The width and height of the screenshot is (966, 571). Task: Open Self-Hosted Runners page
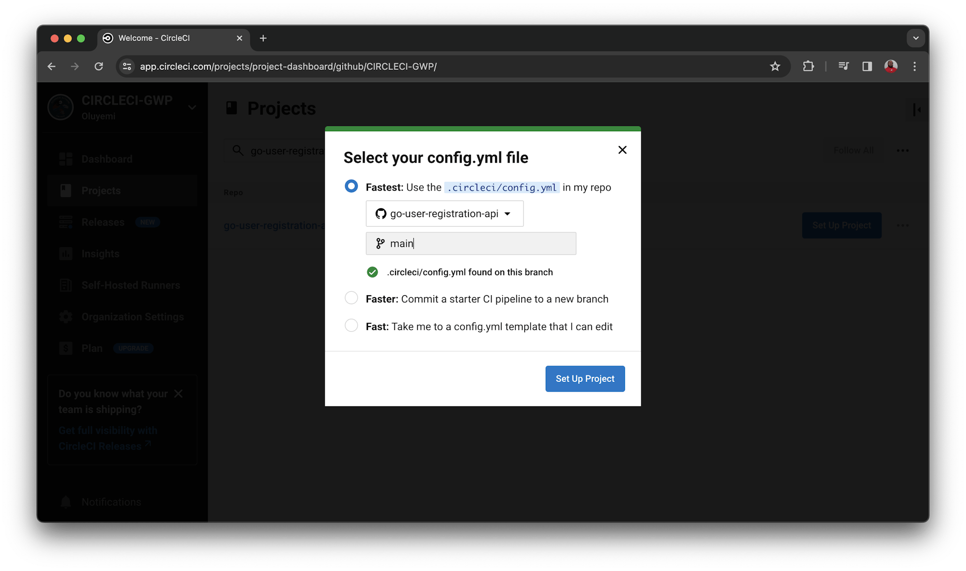point(130,285)
